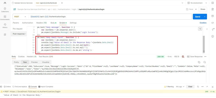The width and height of the screenshot is (216, 98).
Task: Copy the response body
Action: click(x=199, y=62)
